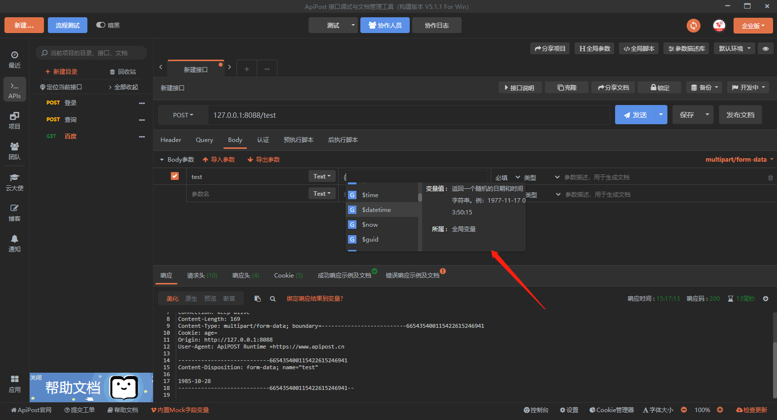Decrease the font zoom with minus icon

pos(684,410)
